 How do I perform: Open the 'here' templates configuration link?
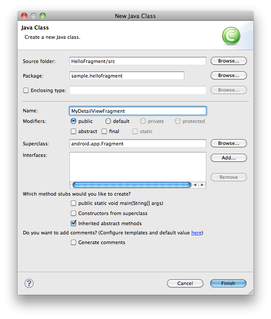pyautogui.click(x=197, y=233)
